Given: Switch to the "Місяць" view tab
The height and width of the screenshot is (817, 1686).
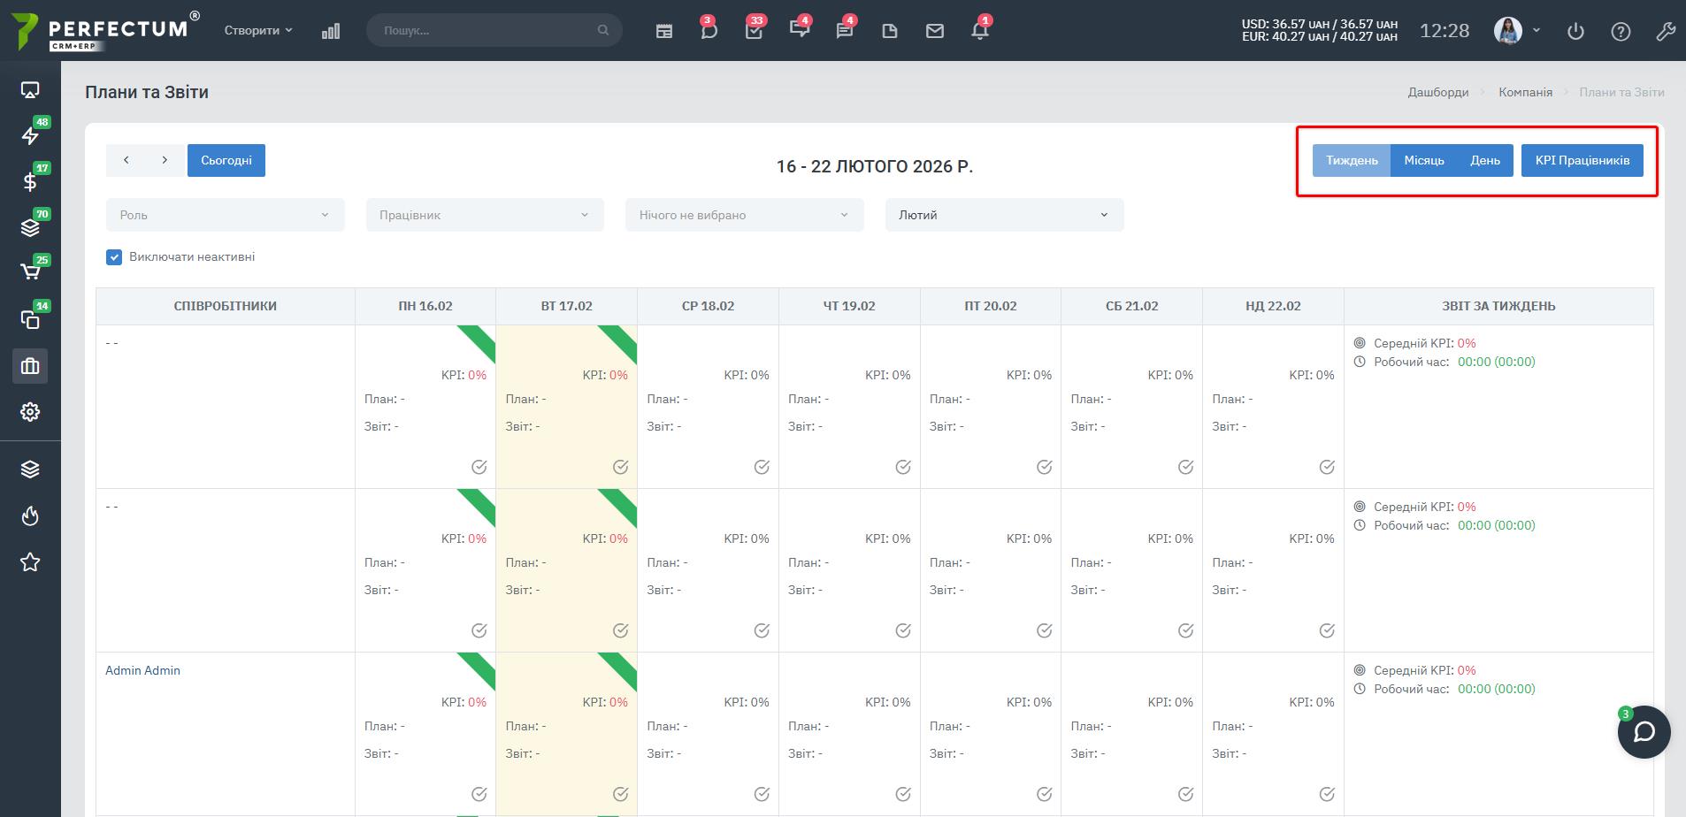Looking at the screenshot, I should coord(1423,160).
